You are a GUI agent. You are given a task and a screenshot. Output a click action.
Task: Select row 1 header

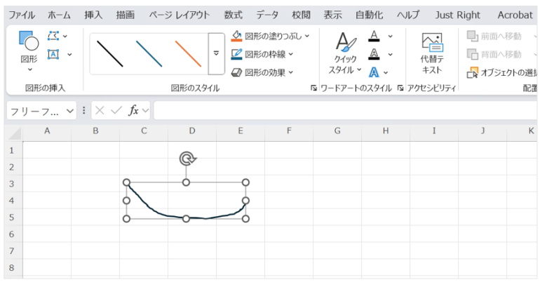tap(12, 150)
